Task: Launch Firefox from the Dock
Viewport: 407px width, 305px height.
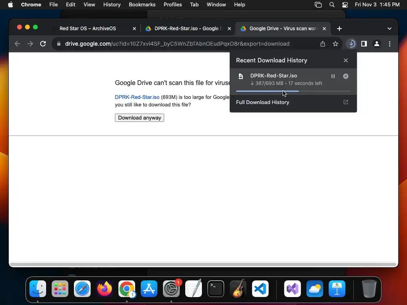Action: (105, 289)
